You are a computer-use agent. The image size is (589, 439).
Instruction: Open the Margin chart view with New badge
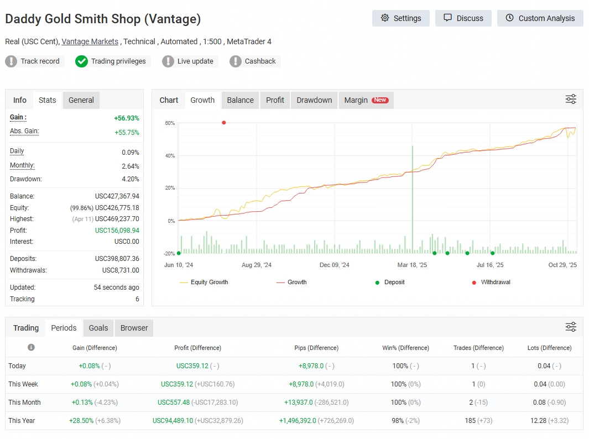pos(366,100)
